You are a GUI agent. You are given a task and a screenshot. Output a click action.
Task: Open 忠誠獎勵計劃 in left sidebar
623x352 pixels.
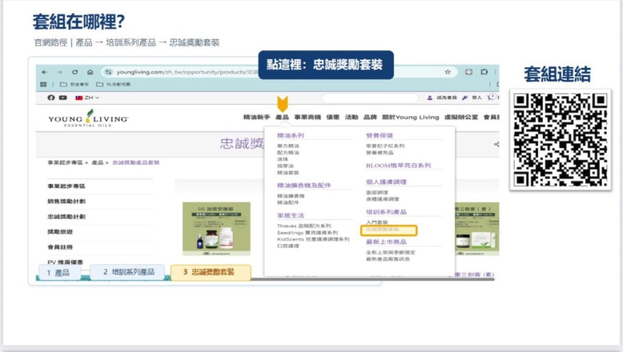click(66, 217)
